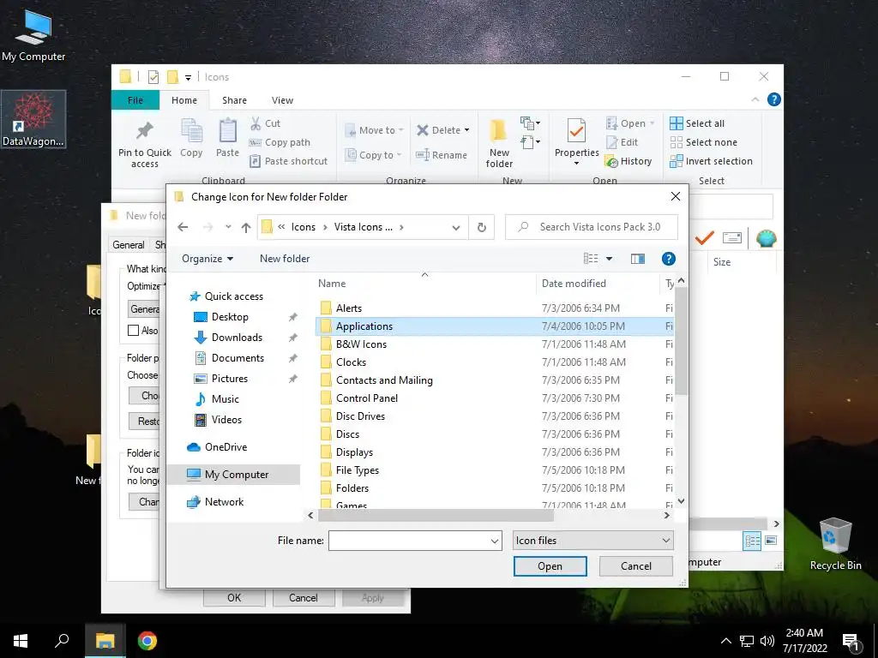This screenshot has height=658, width=878.
Task: Open File Explorer taskbar icon
Action: 105,641
